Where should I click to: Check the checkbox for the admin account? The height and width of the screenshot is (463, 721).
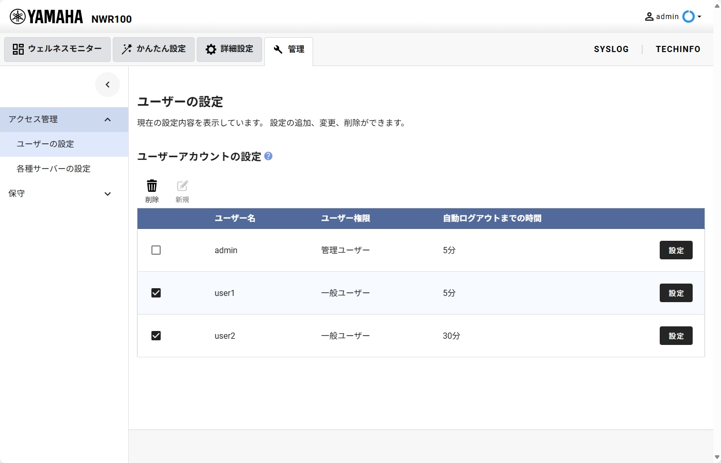point(156,250)
